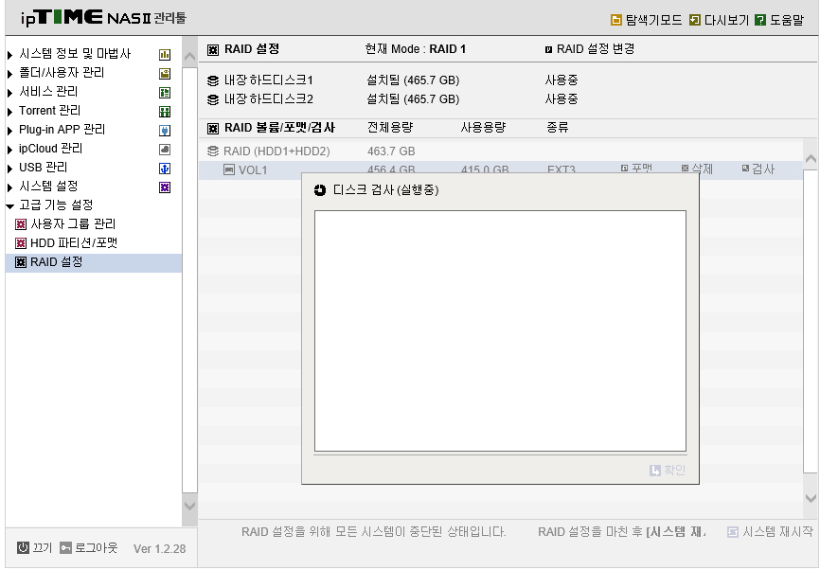Click the disk check output text area
820x570 pixels.
(x=500, y=330)
